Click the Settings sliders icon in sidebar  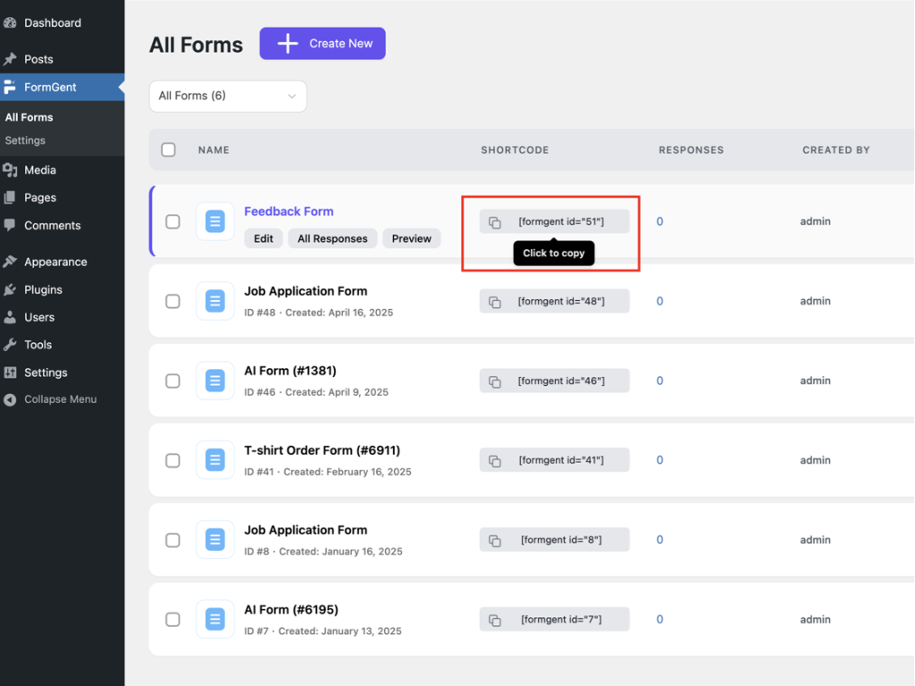[x=10, y=372]
